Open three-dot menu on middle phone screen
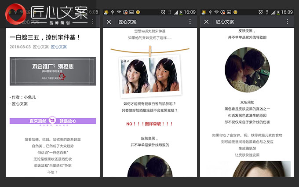299x187 pixels. click(x=190, y=22)
